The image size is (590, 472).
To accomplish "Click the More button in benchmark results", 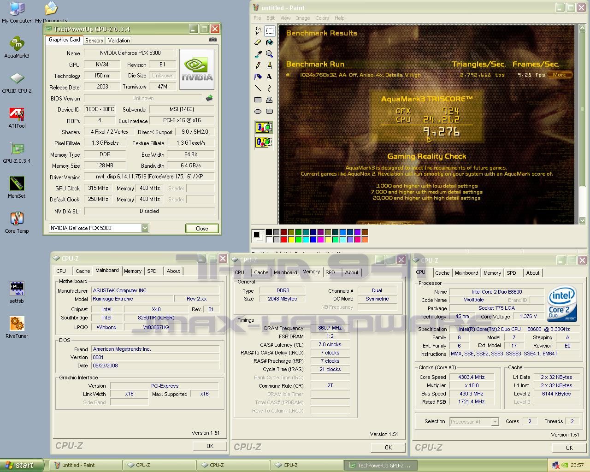I will tap(560, 75).
